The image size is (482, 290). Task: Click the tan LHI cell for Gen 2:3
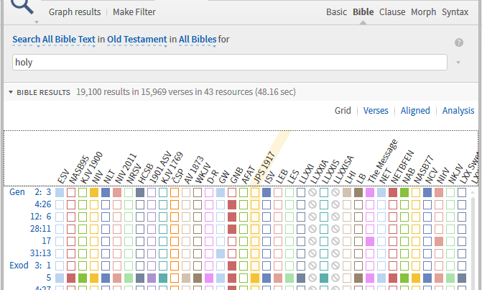347,192
